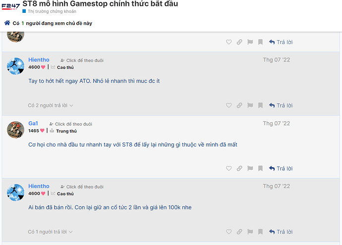The width and height of the screenshot is (342, 245).
Task: Like Ga1's post about ST8 opportunity
Action: coord(228,168)
